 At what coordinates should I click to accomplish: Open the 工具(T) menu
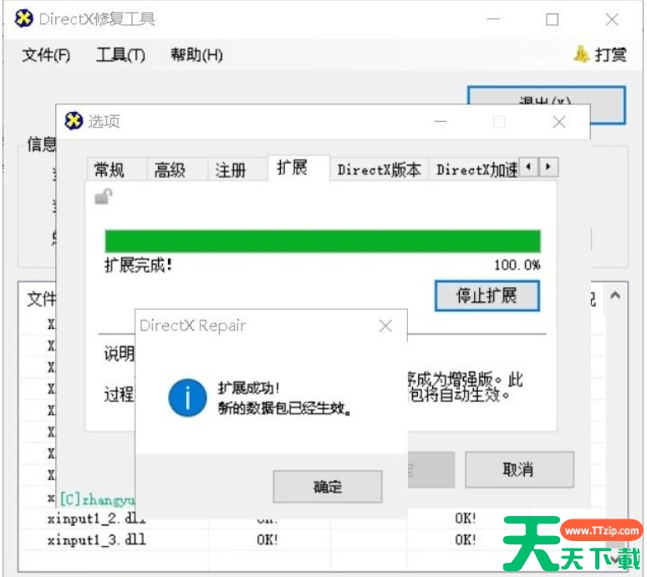120,55
